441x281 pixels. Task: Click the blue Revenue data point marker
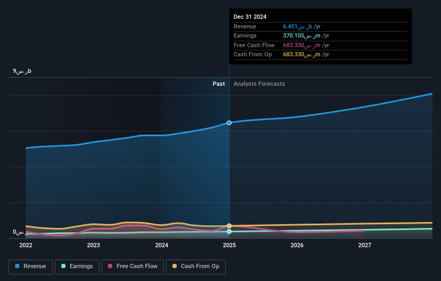pyautogui.click(x=229, y=123)
